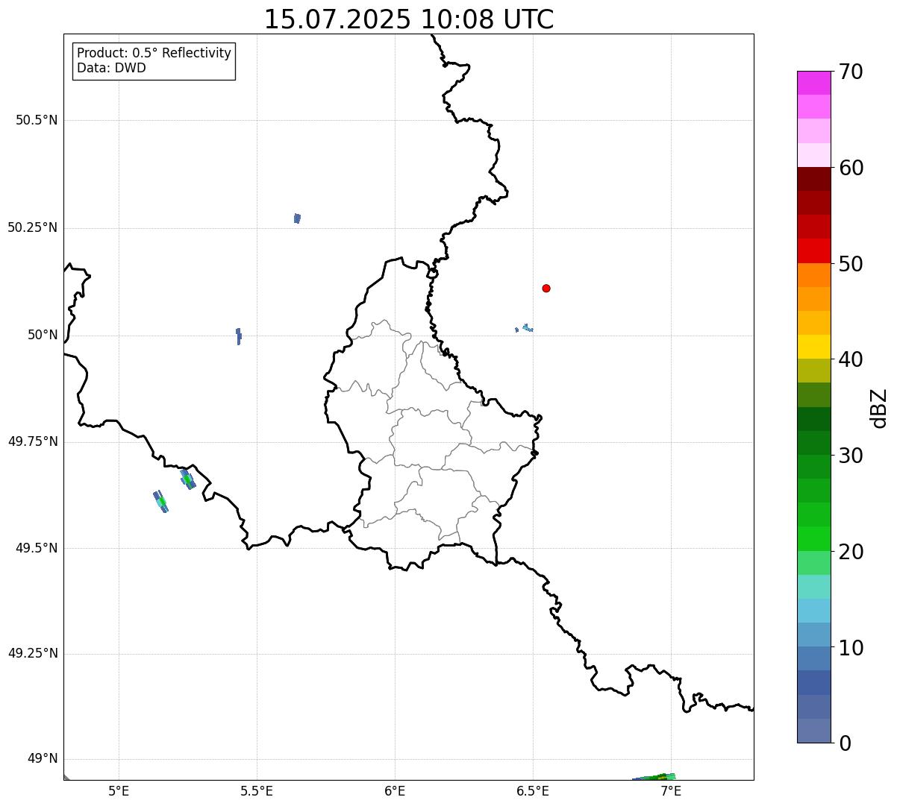Click the orange colorbar segment just below 50
The width and height of the screenshot is (897, 806).
pyautogui.click(x=813, y=275)
